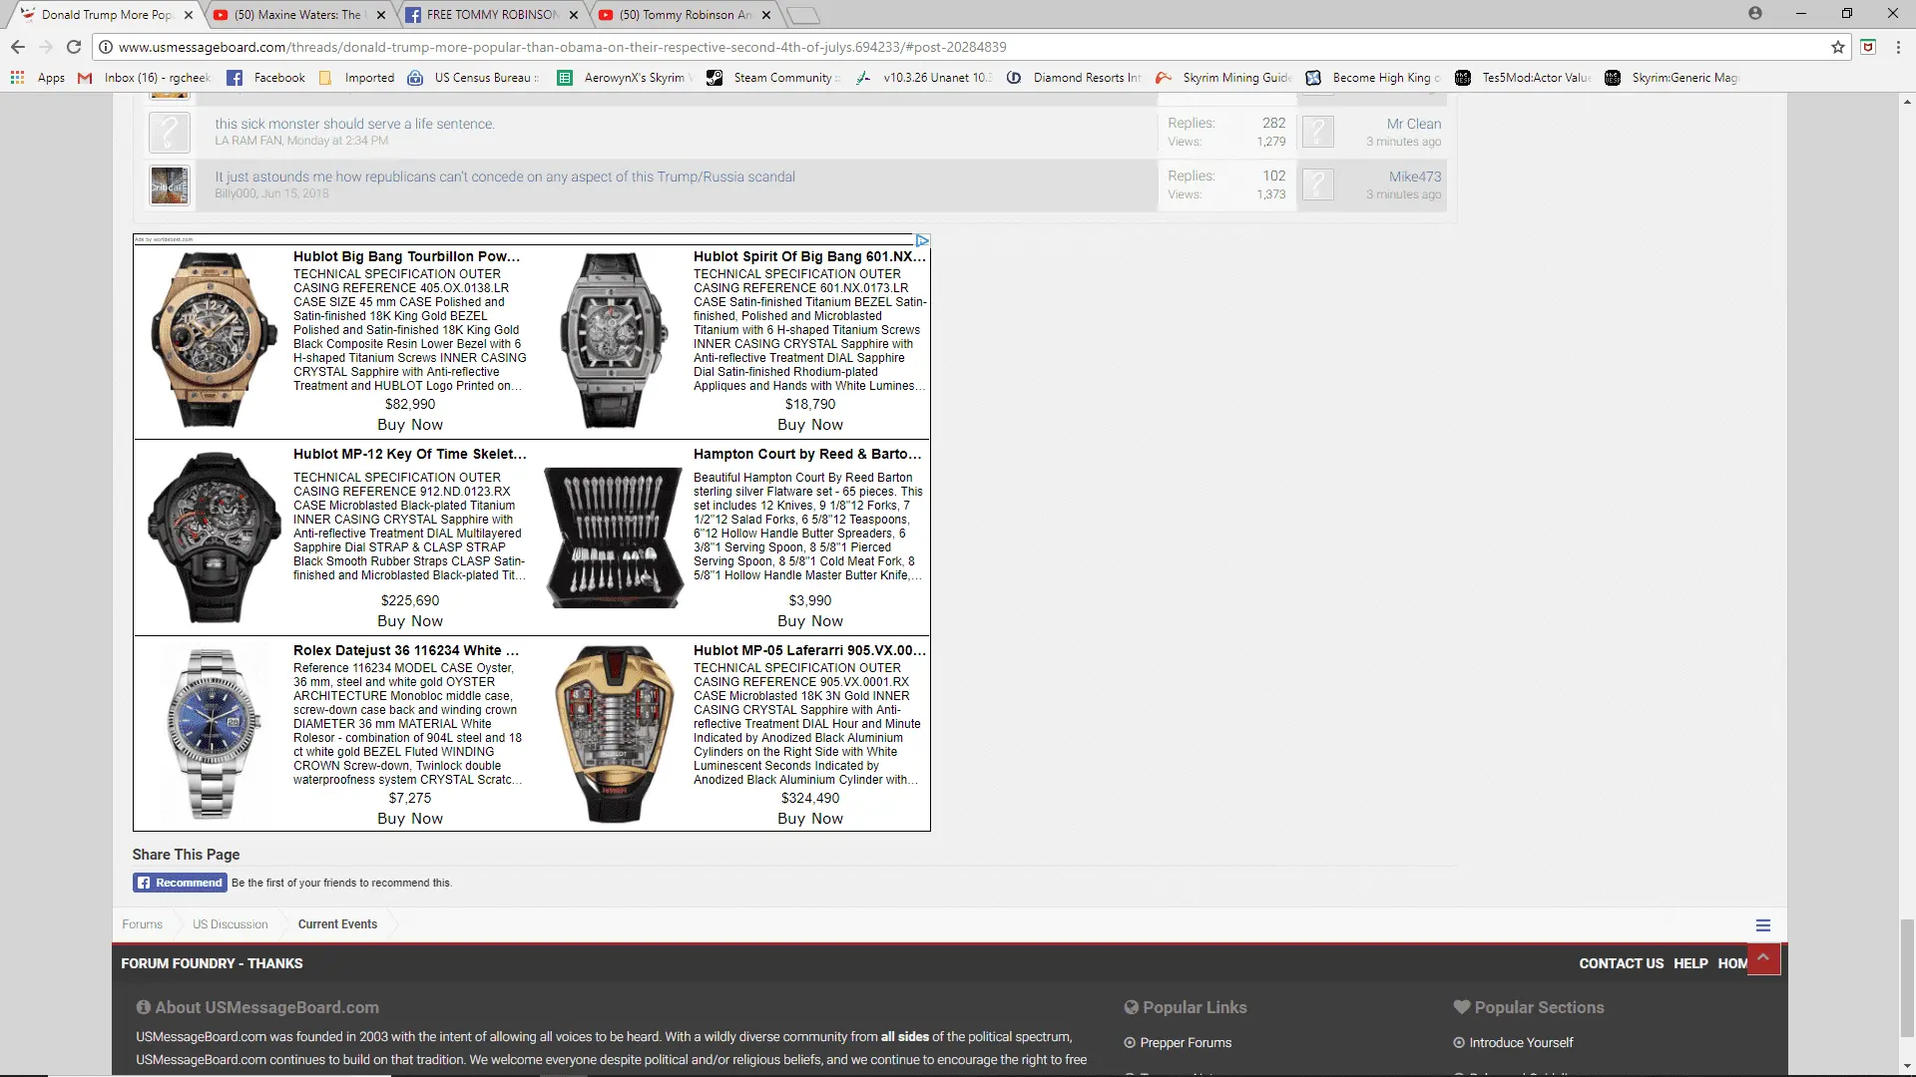Switch to FREE TOMMY ROBINSON Facebook tab
This screenshot has width=1916, height=1077.
click(x=491, y=15)
